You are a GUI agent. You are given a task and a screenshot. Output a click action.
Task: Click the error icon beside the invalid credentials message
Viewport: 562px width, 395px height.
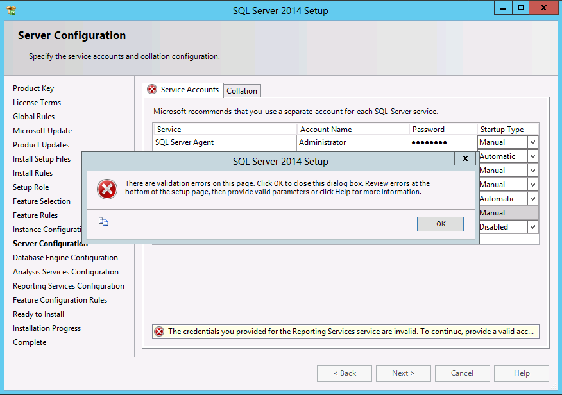click(159, 332)
